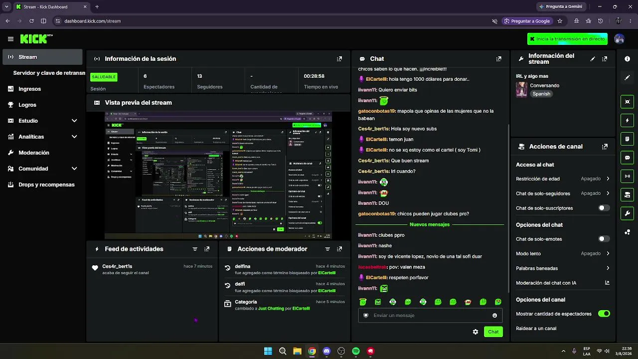Toggle the stream info wrench widget in right sidebar
The image size is (638, 359).
click(627, 213)
